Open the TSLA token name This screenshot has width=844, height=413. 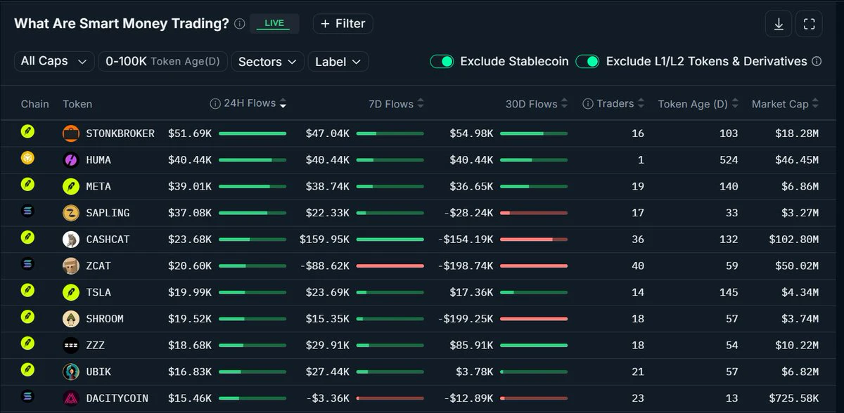98,292
